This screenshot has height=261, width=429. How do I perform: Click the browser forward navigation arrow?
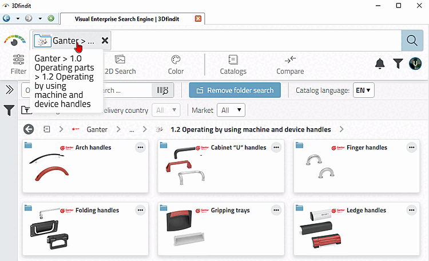(29, 18)
